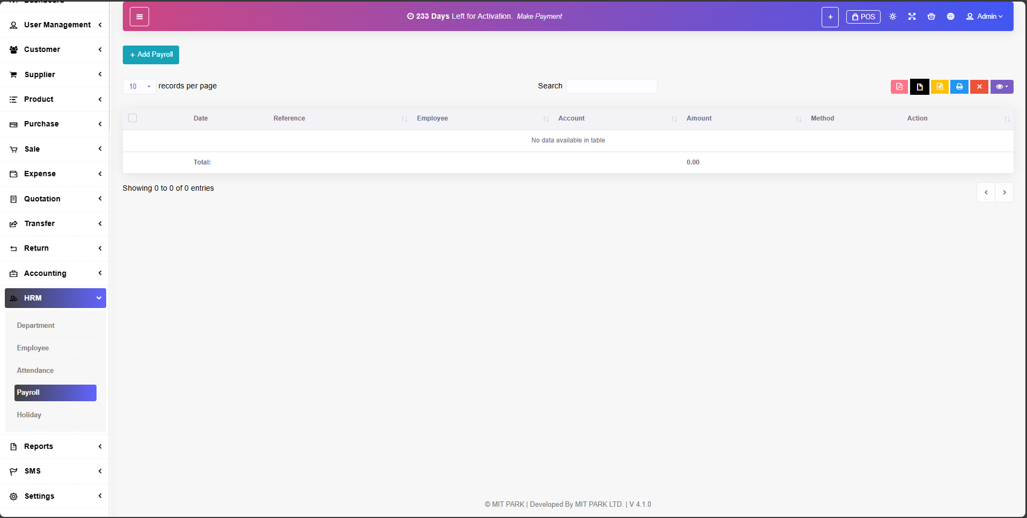
Task: Click the blue print button
Action: tap(959, 87)
